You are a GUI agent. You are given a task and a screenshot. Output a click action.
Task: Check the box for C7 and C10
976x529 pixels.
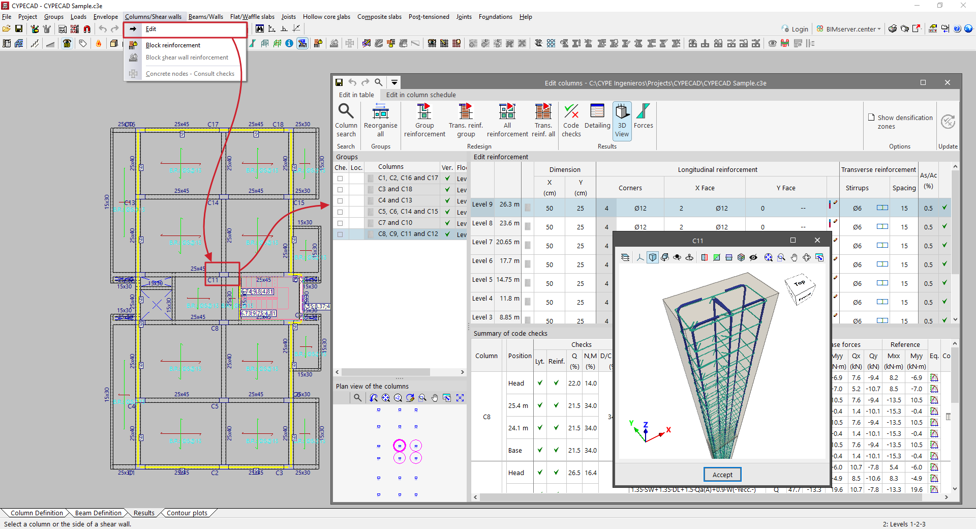(340, 223)
